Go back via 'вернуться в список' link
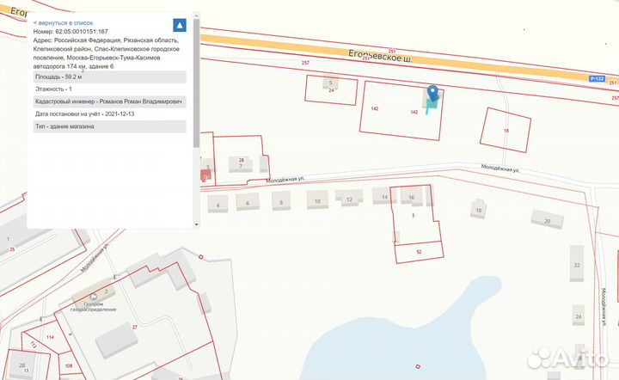 (63, 22)
